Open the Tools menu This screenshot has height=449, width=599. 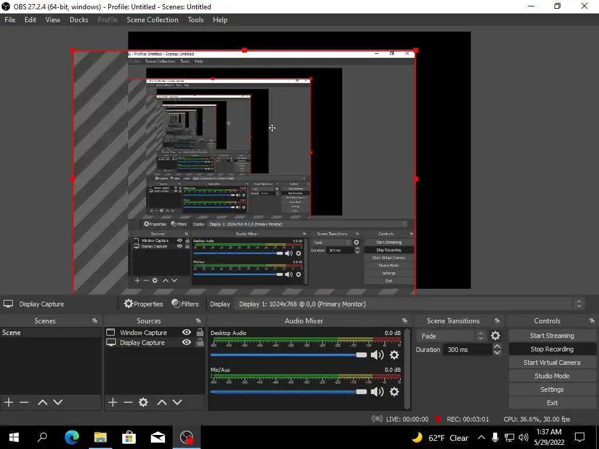[195, 20]
